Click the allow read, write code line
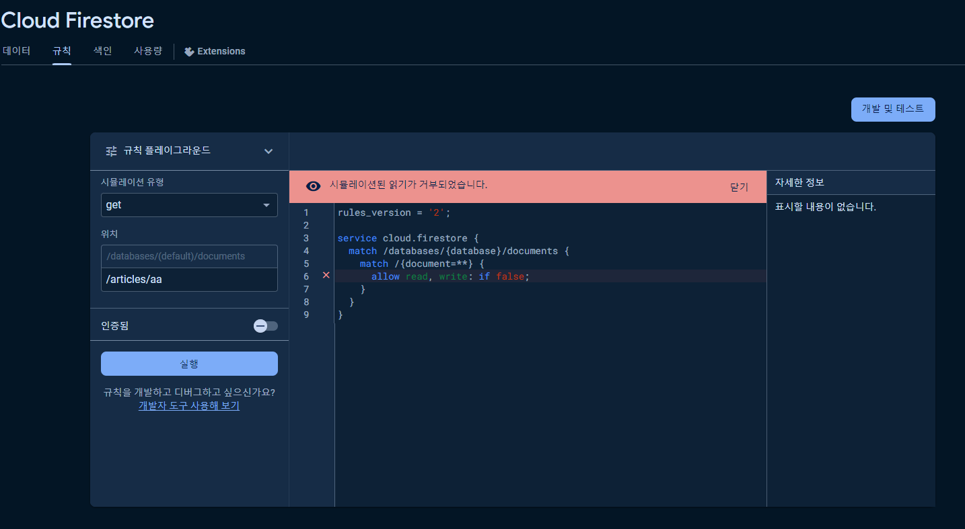The image size is (965, 529). [x=451, y=276]
